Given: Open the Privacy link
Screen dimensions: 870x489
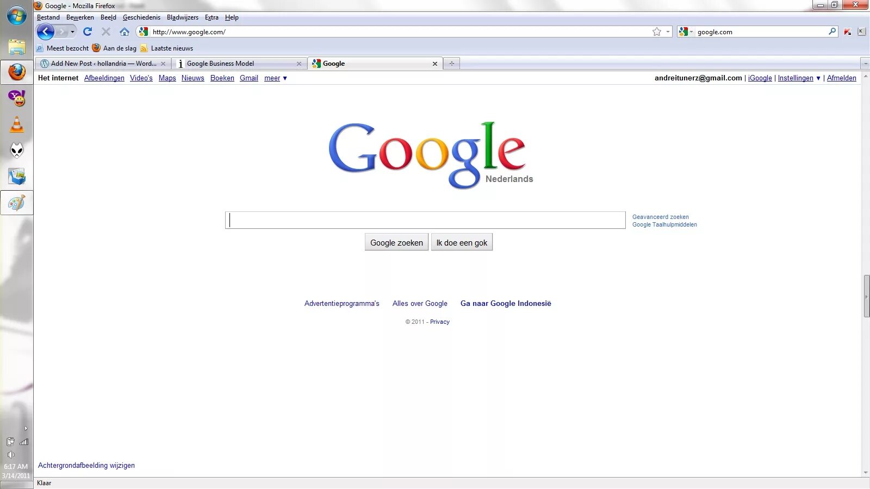Looking at the screenshot, I should pyautogui.click(x=440, y=322).
